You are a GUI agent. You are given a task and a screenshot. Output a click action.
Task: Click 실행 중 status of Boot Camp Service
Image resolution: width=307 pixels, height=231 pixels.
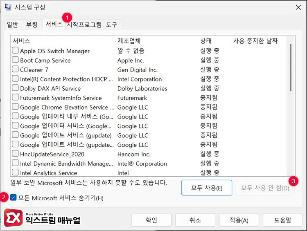(210, 60)
